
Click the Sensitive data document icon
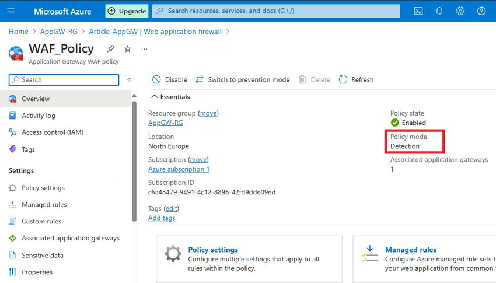coord(13,255)
